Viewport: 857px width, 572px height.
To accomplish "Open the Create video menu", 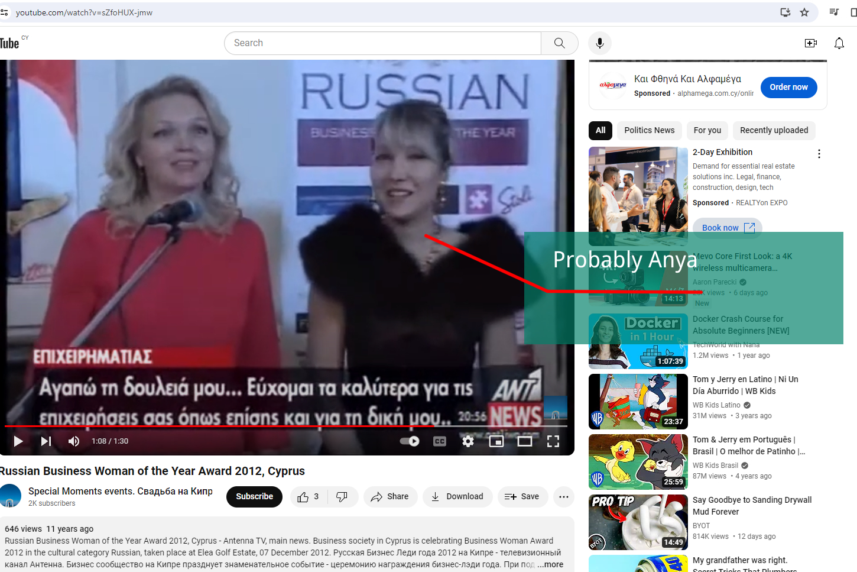I will 811,43.
